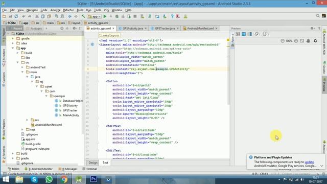This screenshot has width=327, height=184.
Task: Open the Analyze menu
Action: coord(55,10)
